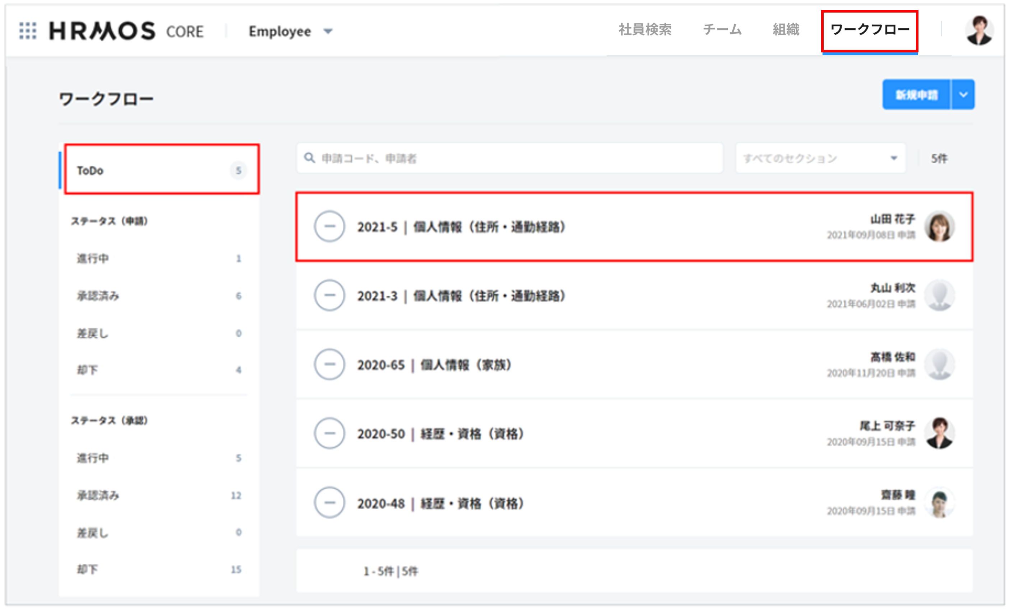Viewport: 1009px width, 610px height.
Task: Click the 新規申請 button
Action: [916, 95]
